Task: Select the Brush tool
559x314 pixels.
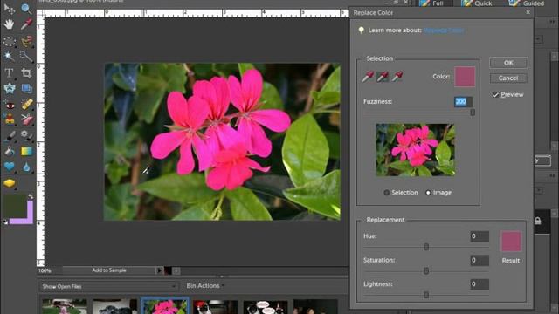Action: pos(10,136)
